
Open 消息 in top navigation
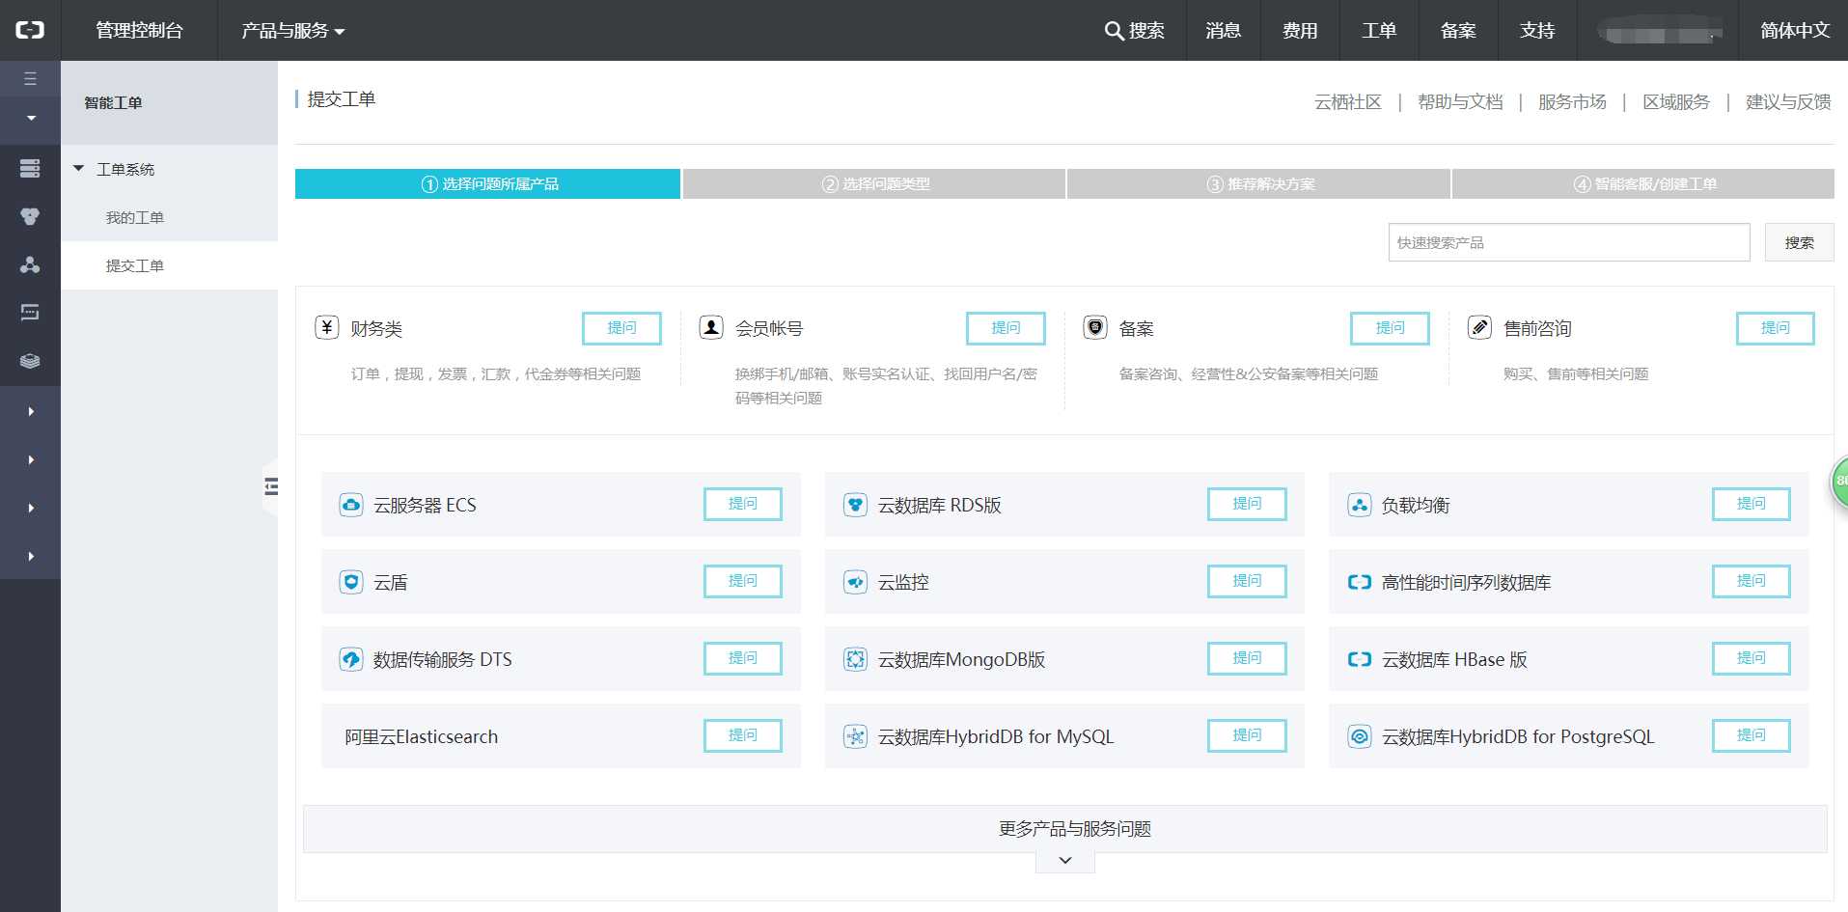tap(1223, 30)
